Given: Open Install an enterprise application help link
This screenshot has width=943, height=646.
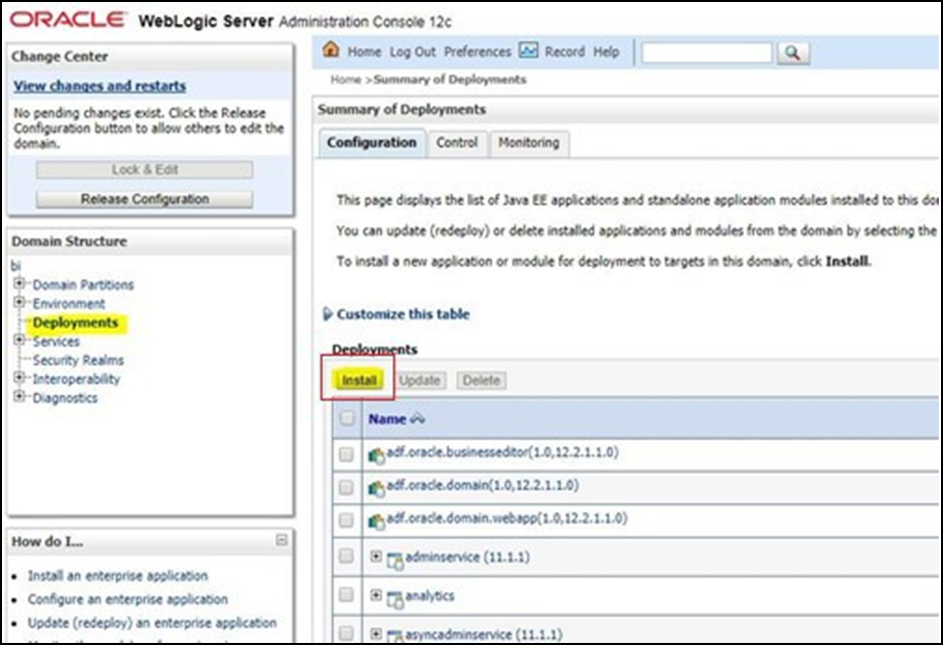Looking at the screenshot, I should tap(118, 576).
